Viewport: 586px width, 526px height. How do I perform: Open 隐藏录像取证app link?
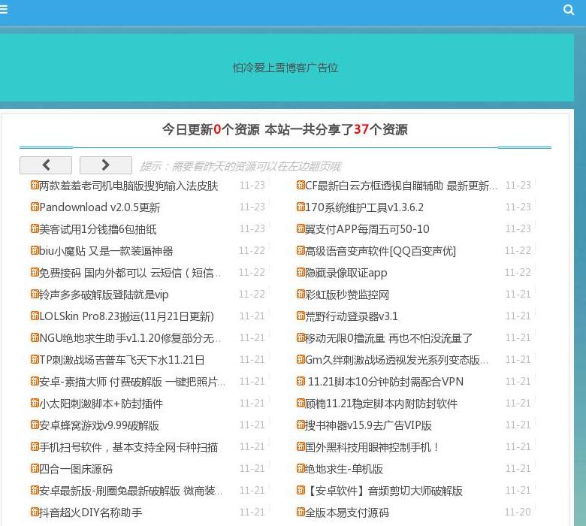346,273
